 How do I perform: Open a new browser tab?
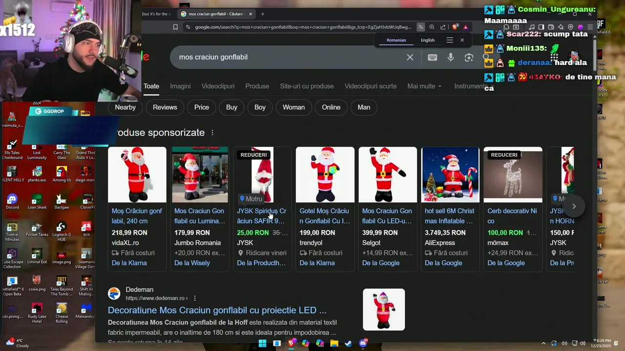point(263,14)
